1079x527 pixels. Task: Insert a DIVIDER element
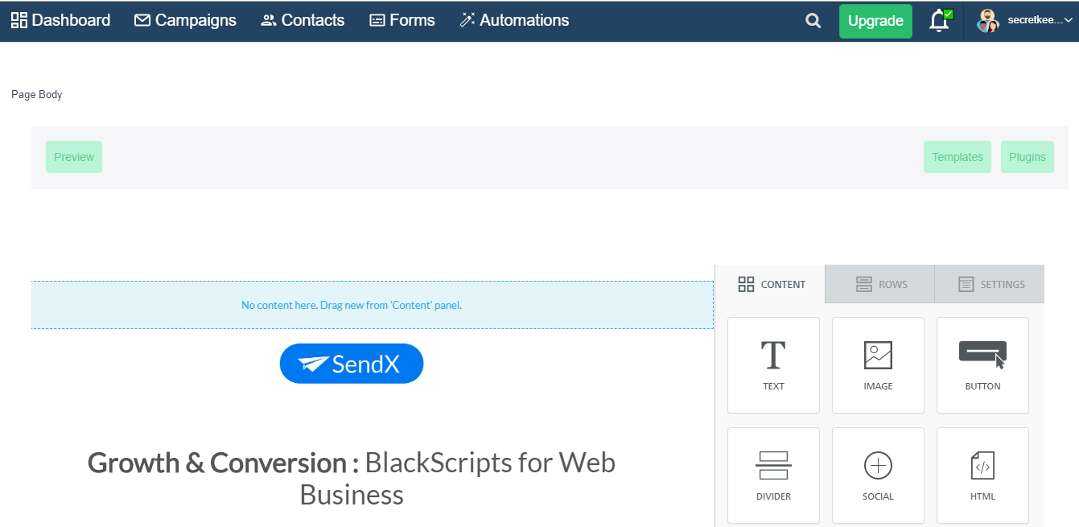772,475
